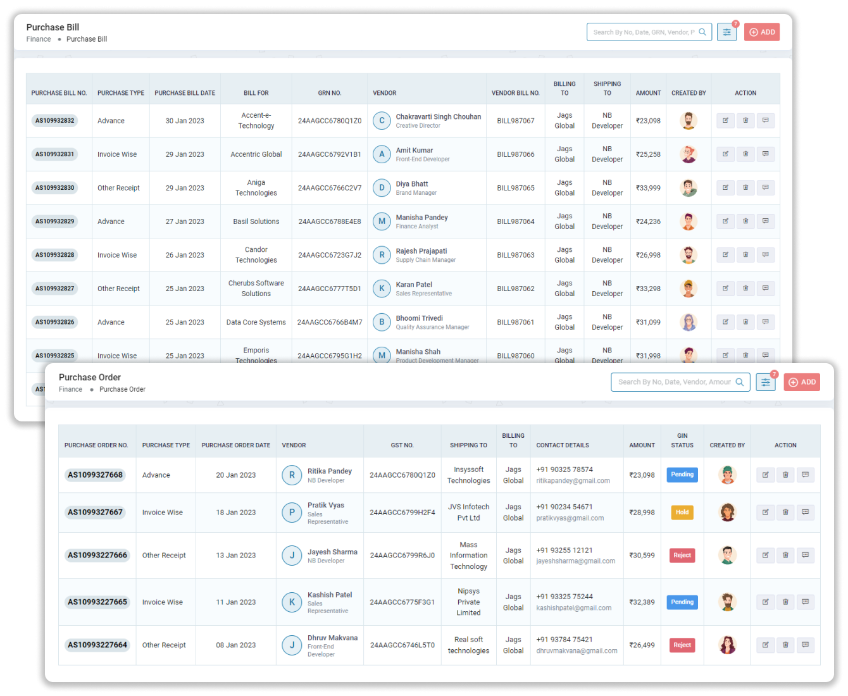
Task: Click search magnifier in Purchase Order search
Action: (x=739, y=382)
